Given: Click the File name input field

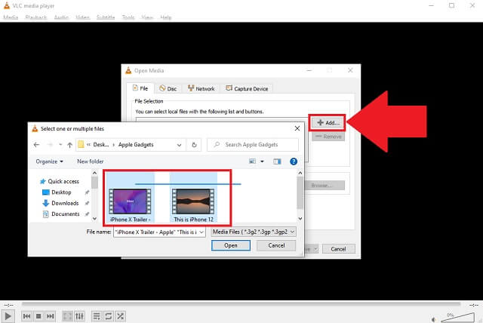Looking at the screenshot, I should pyautogui.click(x=156, y=232).
